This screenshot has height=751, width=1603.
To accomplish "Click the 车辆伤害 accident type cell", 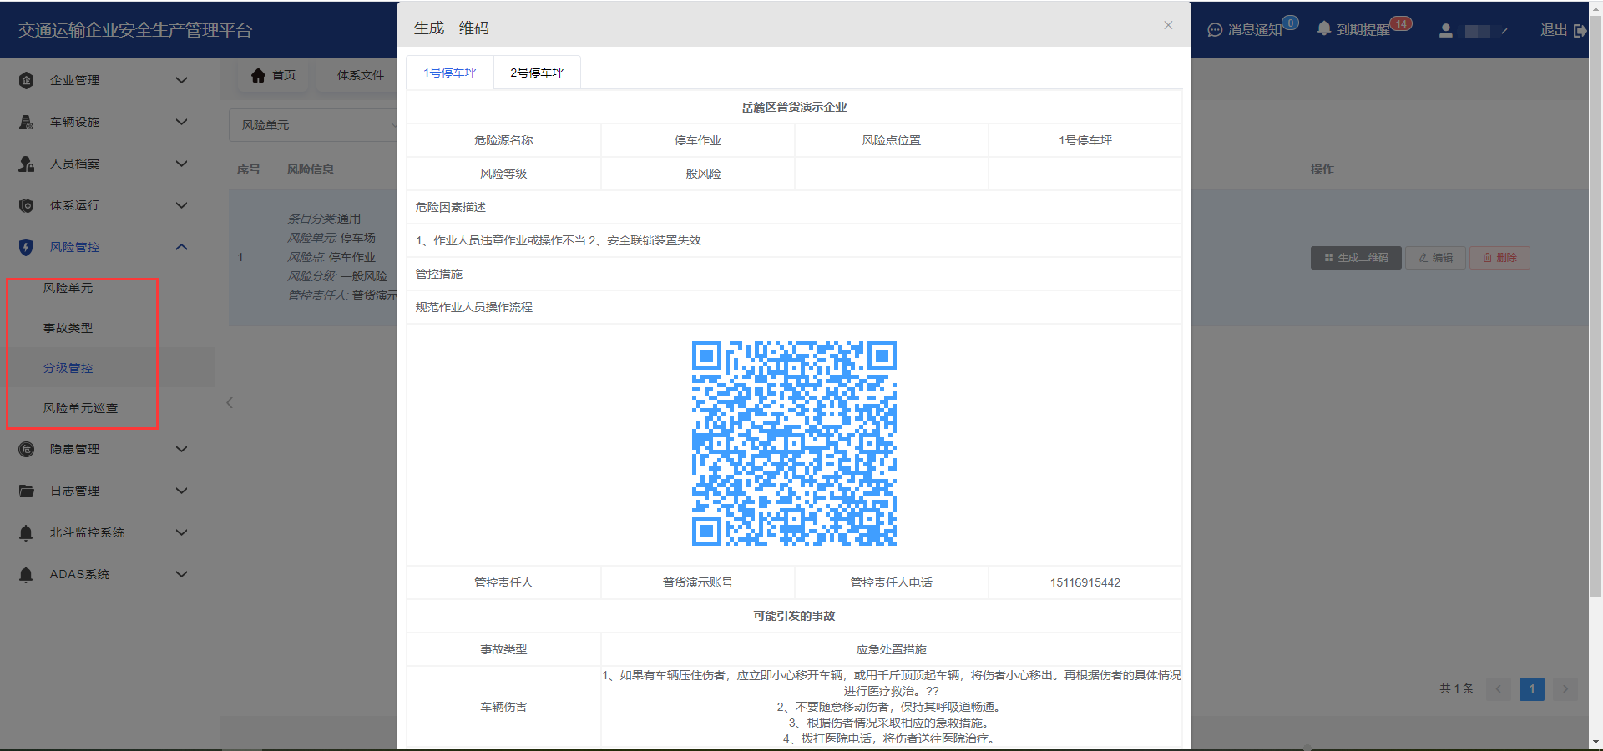I will pos(503,707).
